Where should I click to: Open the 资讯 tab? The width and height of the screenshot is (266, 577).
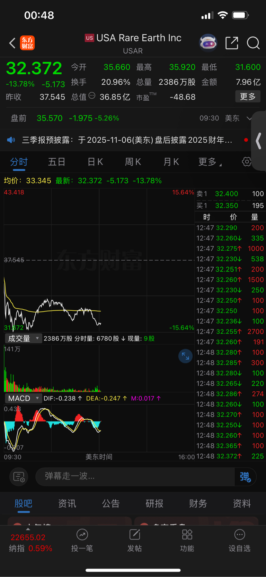click(x=67, y=503)
